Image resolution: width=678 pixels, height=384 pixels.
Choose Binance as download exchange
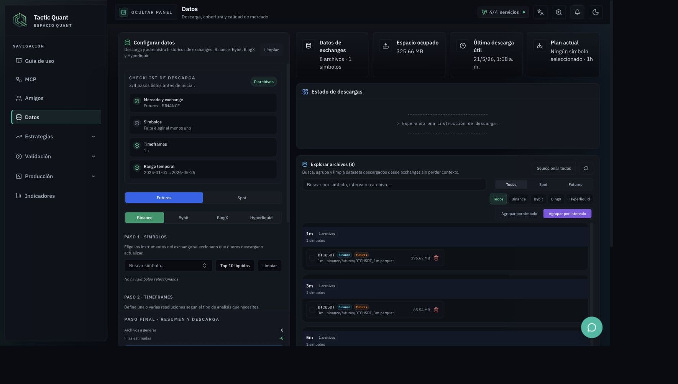click(144, 218)
